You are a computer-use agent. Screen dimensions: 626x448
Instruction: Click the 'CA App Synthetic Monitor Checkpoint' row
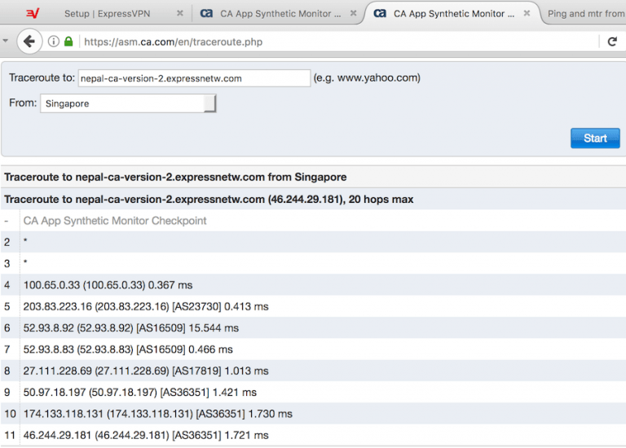coord(313,221)
